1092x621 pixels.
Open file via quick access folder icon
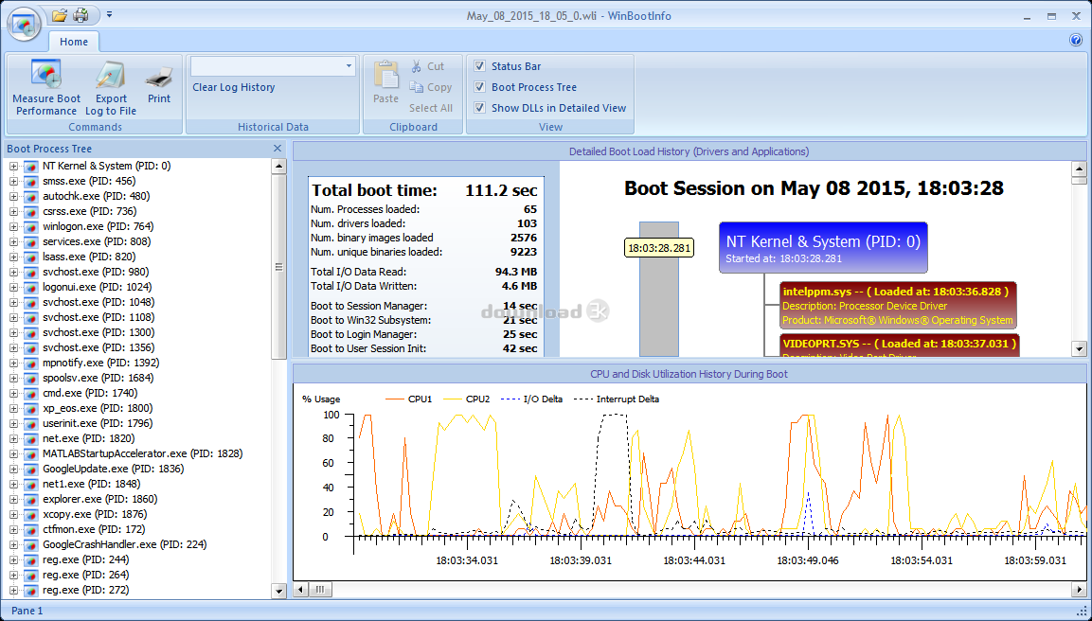click(x=60, y=14)
